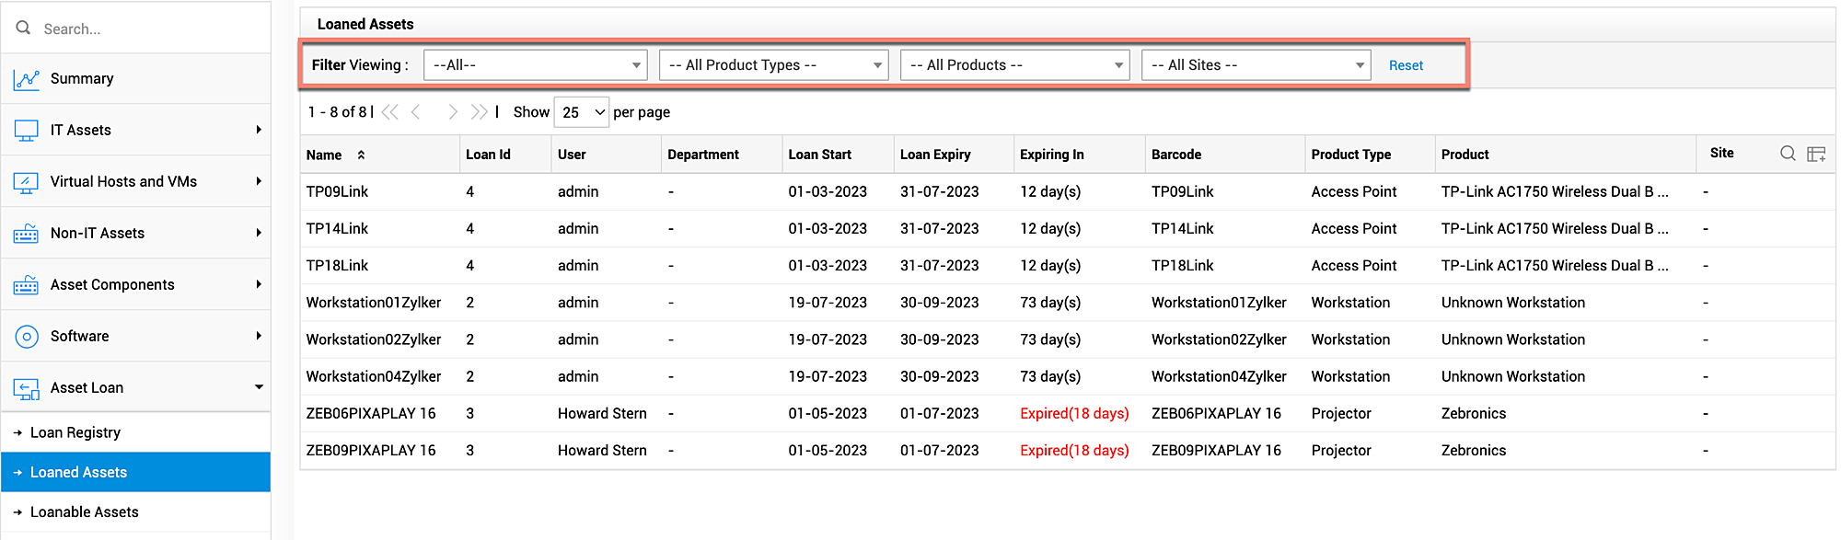Sort by Name using sort arrow
Screen dimensions: 1841x540
(361, 155)
